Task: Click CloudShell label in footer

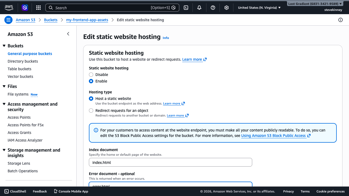Action: [18, 191]
